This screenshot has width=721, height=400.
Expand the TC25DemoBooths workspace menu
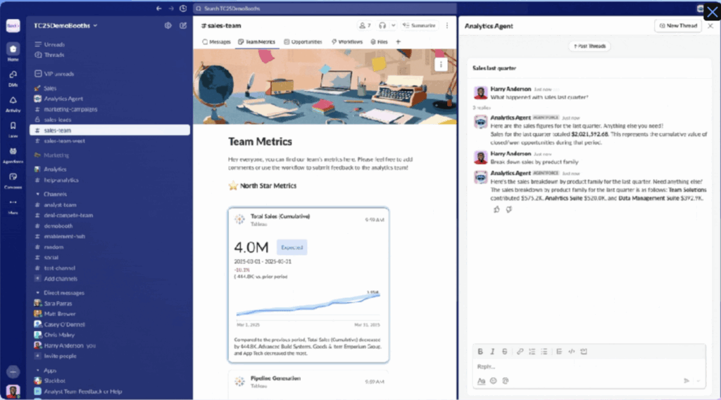(x=65, y=25)
